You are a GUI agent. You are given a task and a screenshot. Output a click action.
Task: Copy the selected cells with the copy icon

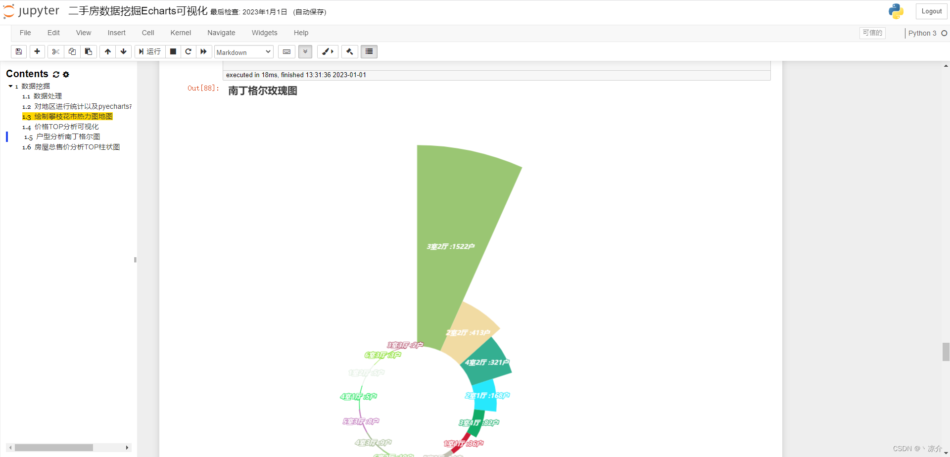(72, 51)
